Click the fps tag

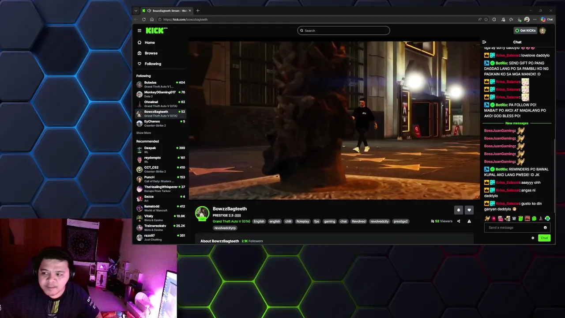(316, 221)
